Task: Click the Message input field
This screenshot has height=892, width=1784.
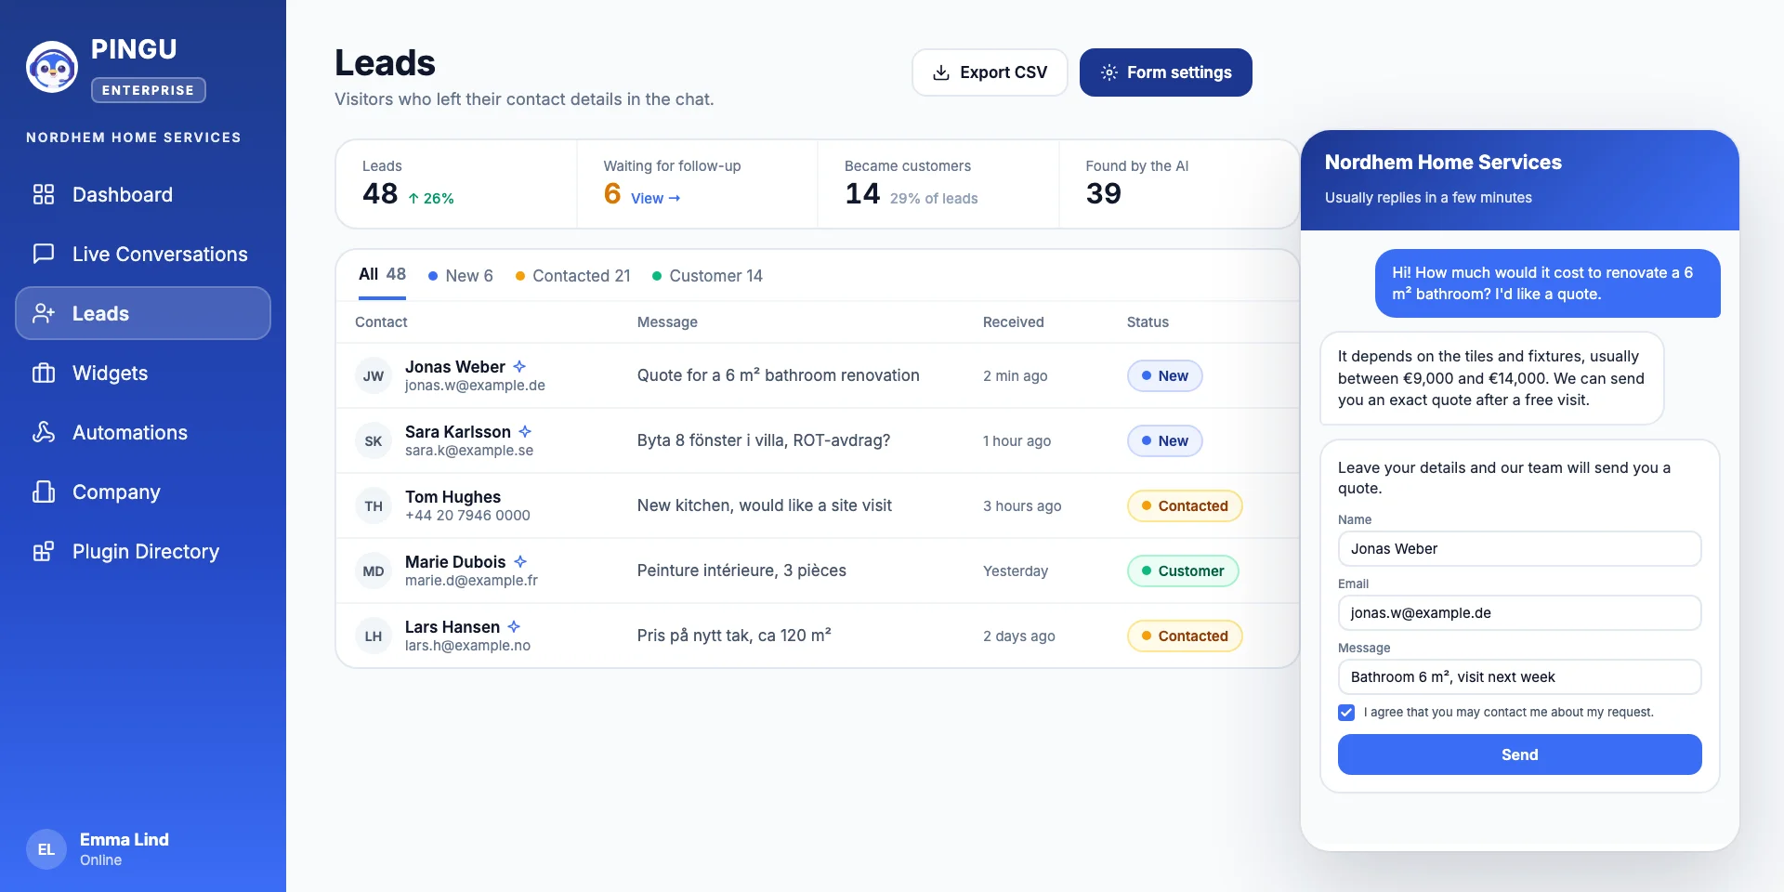Action: [1520, 676]
